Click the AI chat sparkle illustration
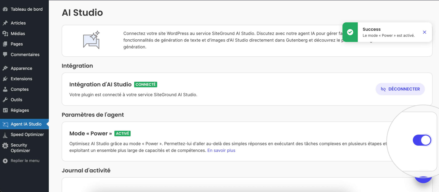Viewport: 439px width, 192px height. [91, 40]
